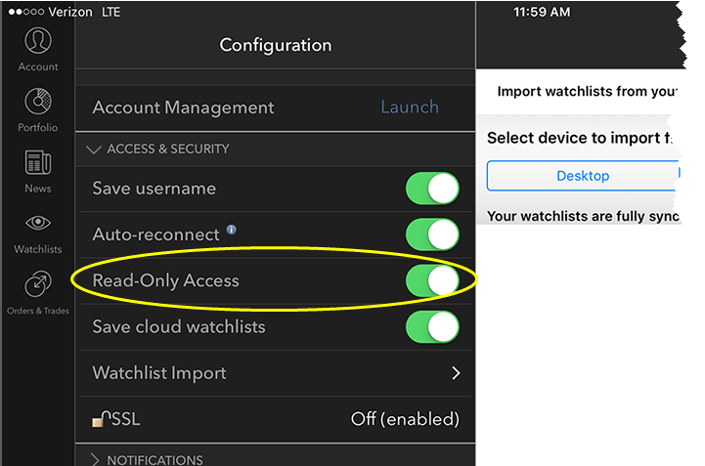Toggle the Save username switch
Viewport: 705px width, 466px height.
point(432,189)
